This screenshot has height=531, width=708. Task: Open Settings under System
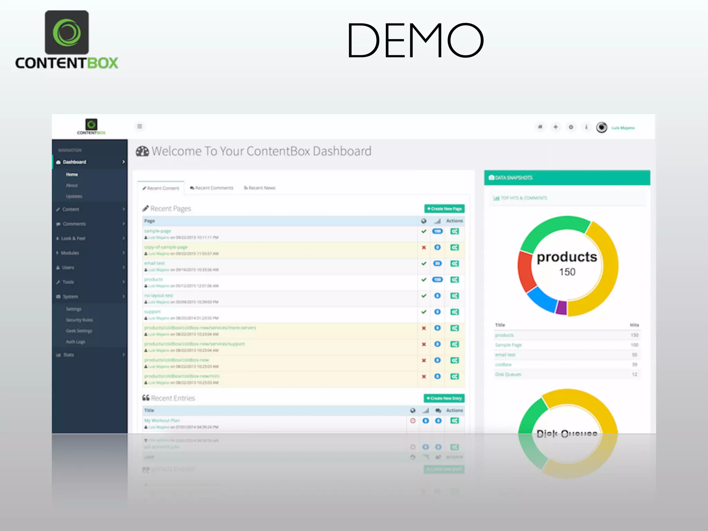(x=74, y=309)
